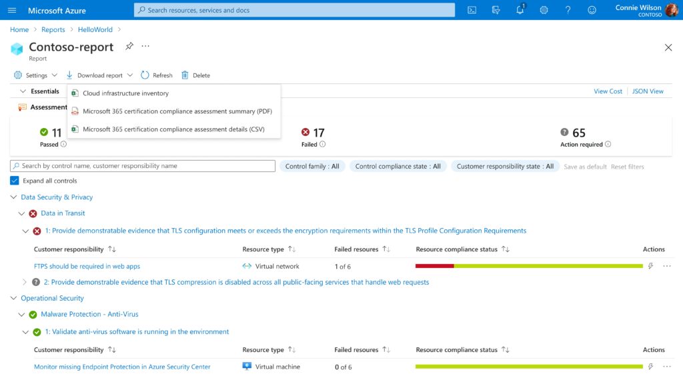Open Cloud Shell from the top bar
The width and height of the screenshot is (683, 384).
[x=472, y=10]
